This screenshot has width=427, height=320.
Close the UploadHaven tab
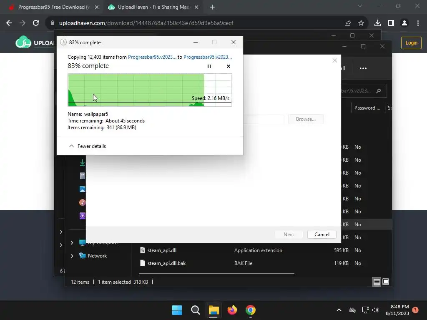[x=196, y=7]
